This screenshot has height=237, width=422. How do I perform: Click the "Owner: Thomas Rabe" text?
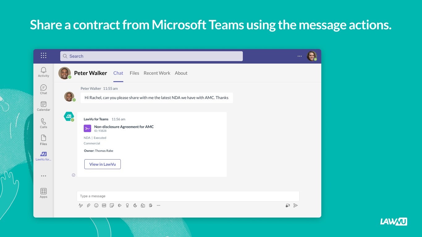(99, 151)
